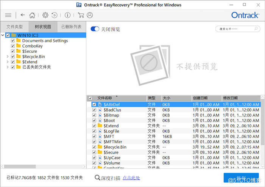
Task: Open the hamburger menu icon
Action: click(8, 16)
